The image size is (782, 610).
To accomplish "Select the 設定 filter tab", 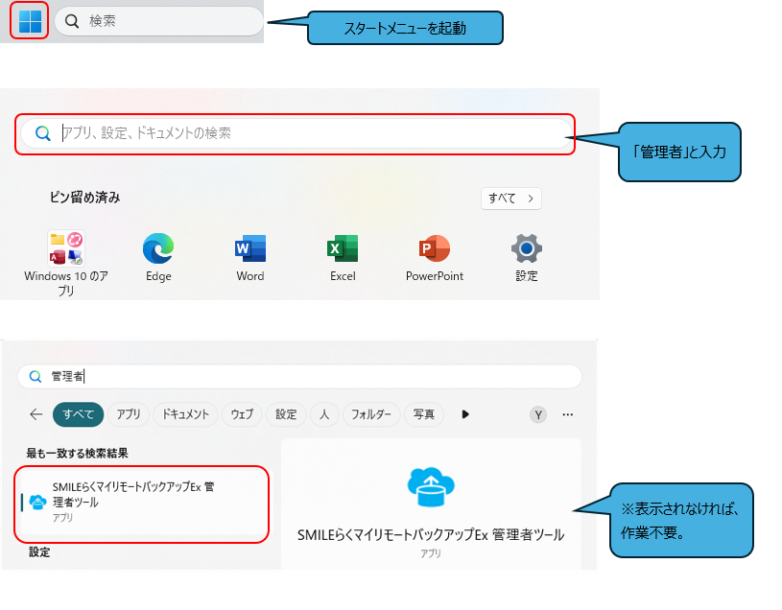I will coord(286,414).
